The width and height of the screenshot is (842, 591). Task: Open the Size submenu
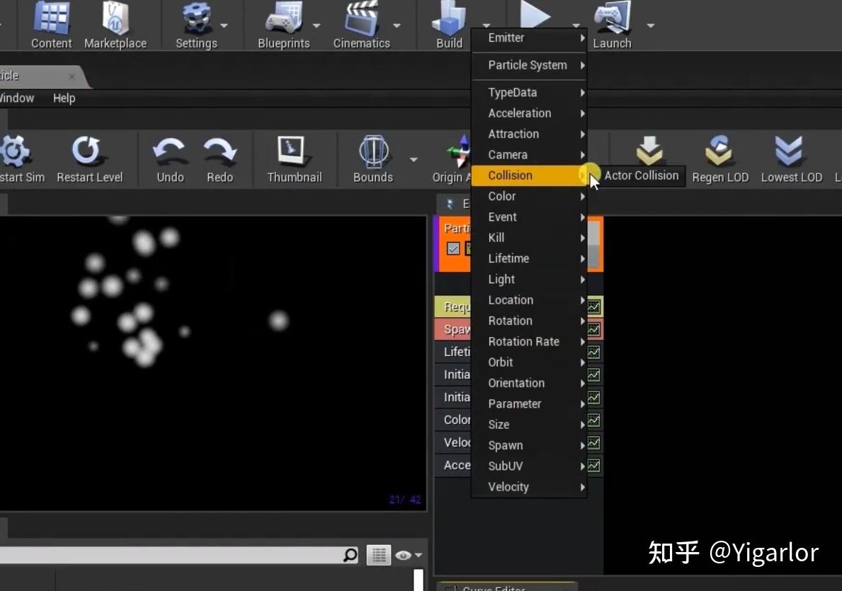(x=529, y=425)
